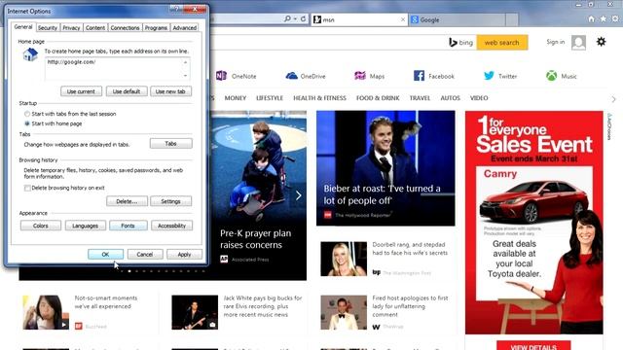
Task: Open OneDrive cloud shortcut
Action: coord(306,76)
